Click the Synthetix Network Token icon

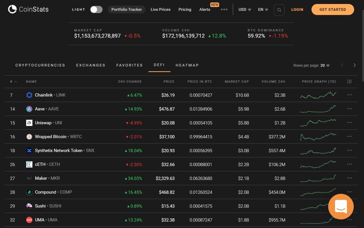(29, 150)
